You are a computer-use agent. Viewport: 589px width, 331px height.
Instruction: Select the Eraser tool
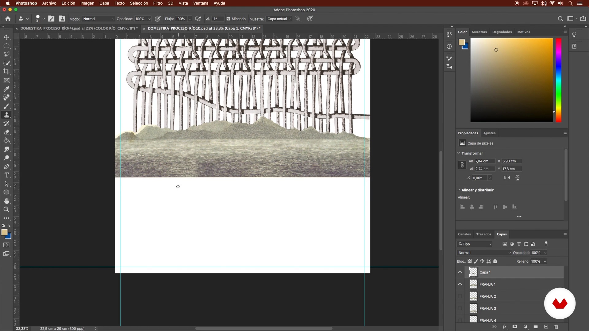coord(6,132)
